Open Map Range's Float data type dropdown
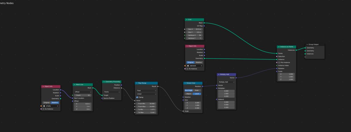This screenshot has width=351, height=132. (x=146, y=90)
